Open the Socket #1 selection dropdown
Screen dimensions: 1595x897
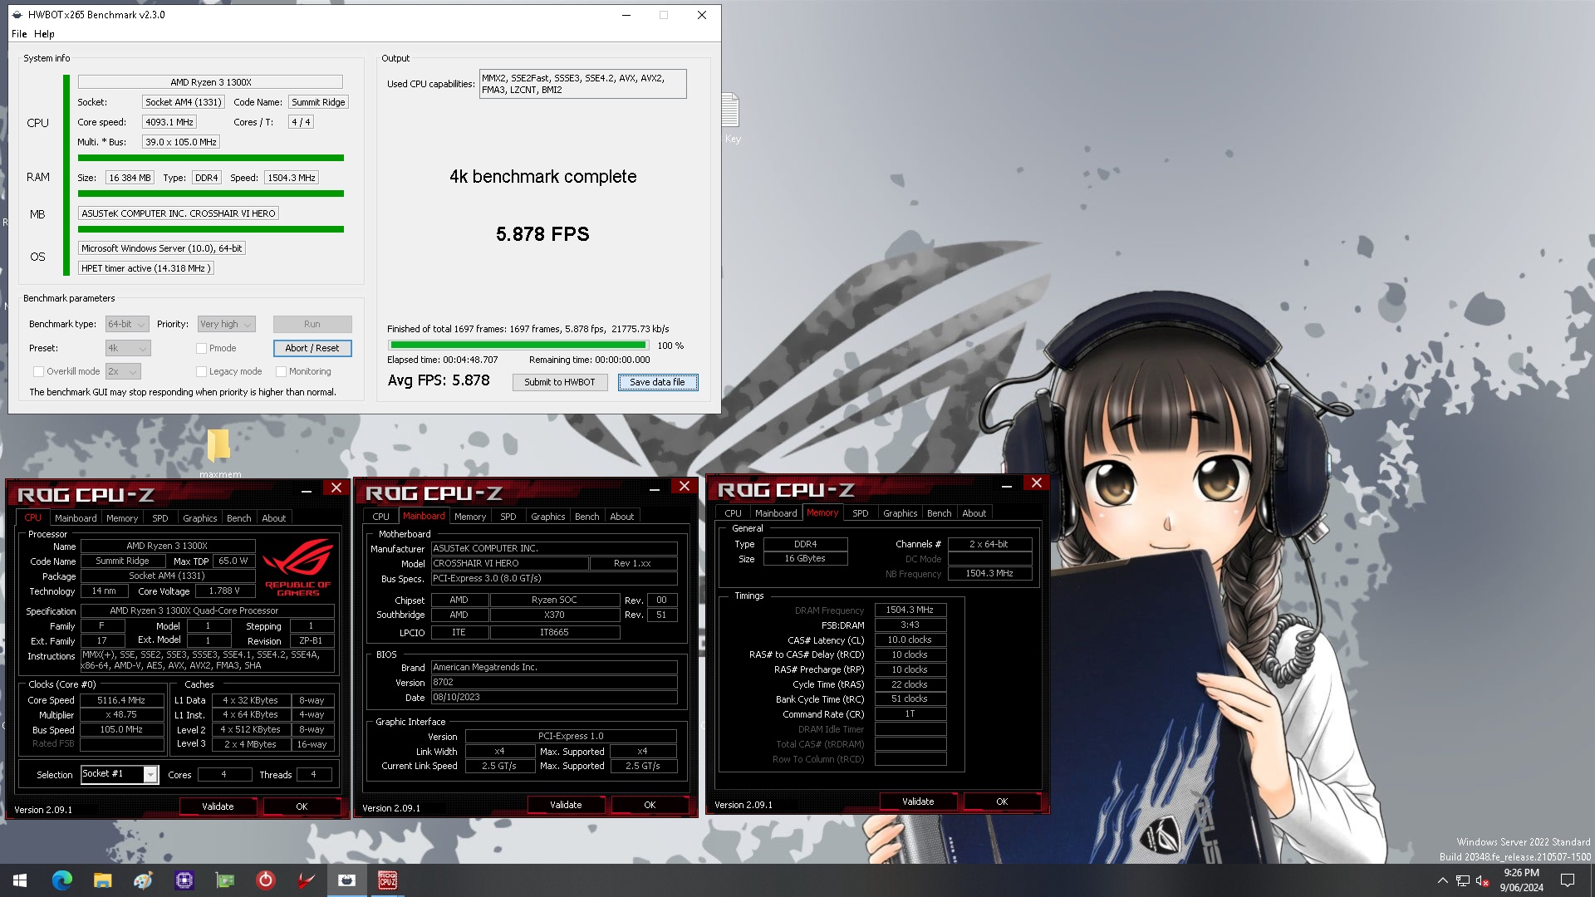[119, 774]
